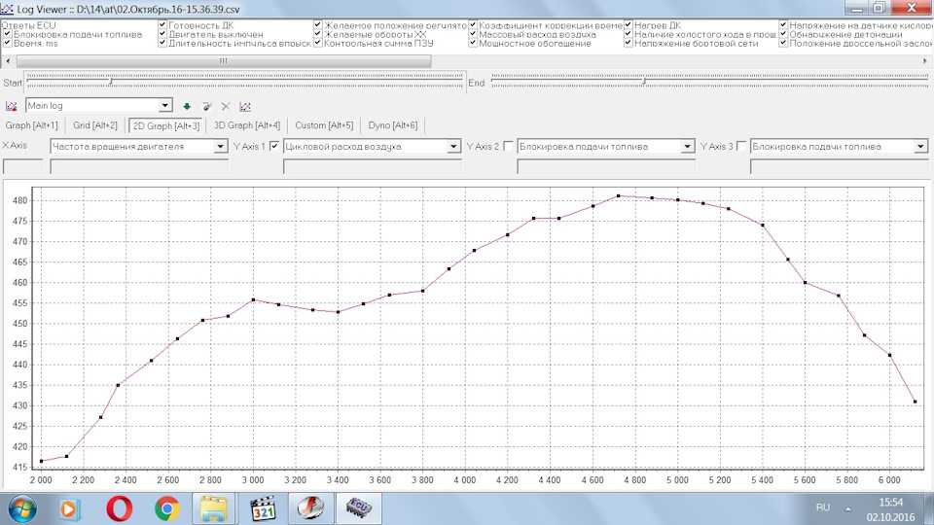Viewport: 934px width, 525px height.
Task: Launch Google Chrome from the taskbar
Action: coord(166,507)
